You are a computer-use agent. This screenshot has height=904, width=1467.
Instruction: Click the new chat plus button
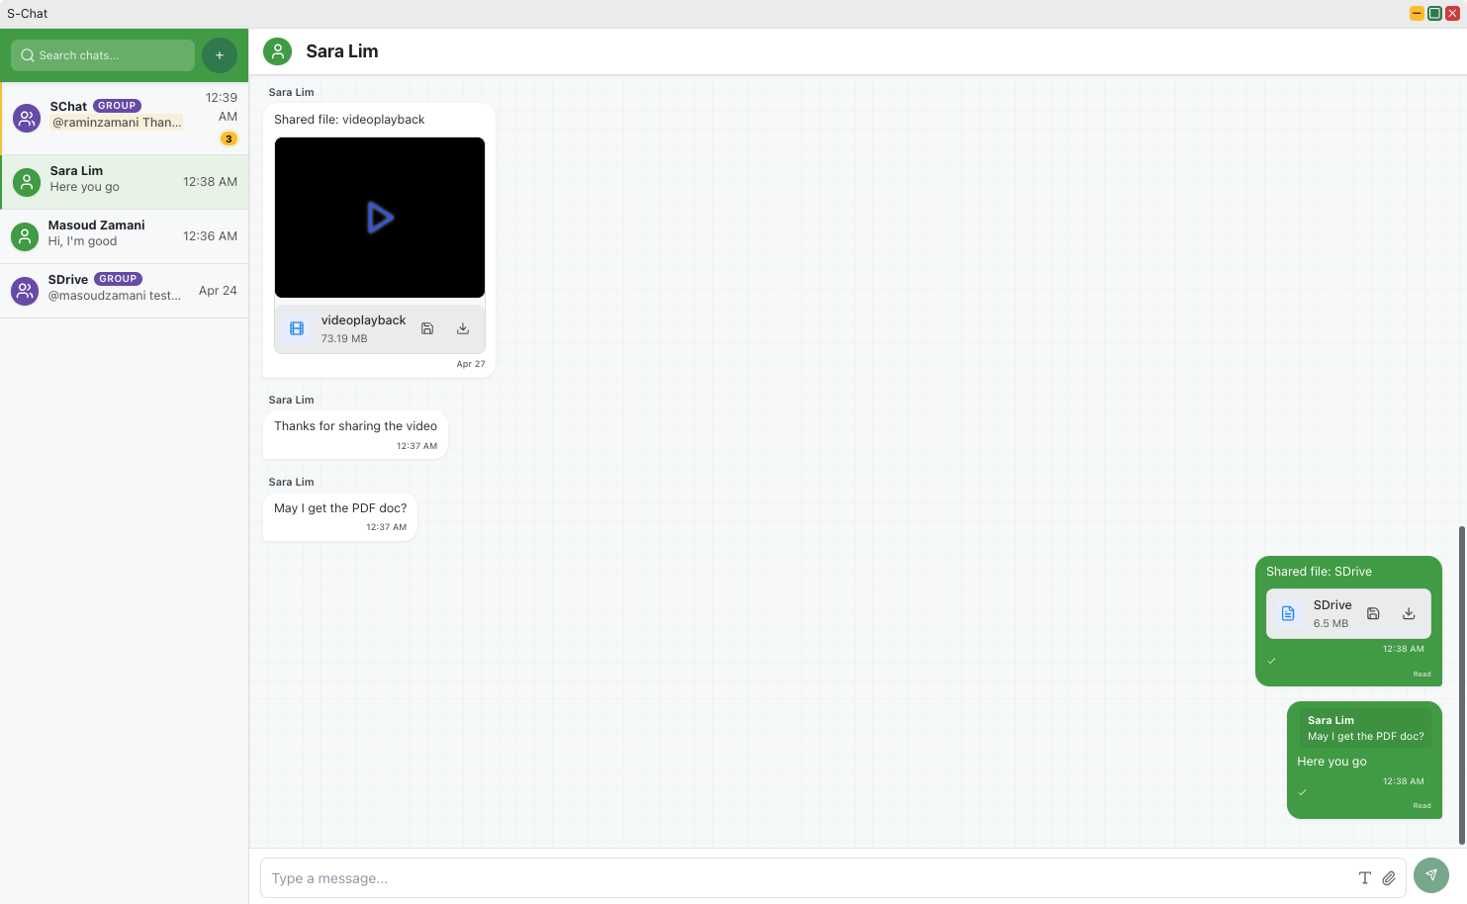(x=220, y=55)
